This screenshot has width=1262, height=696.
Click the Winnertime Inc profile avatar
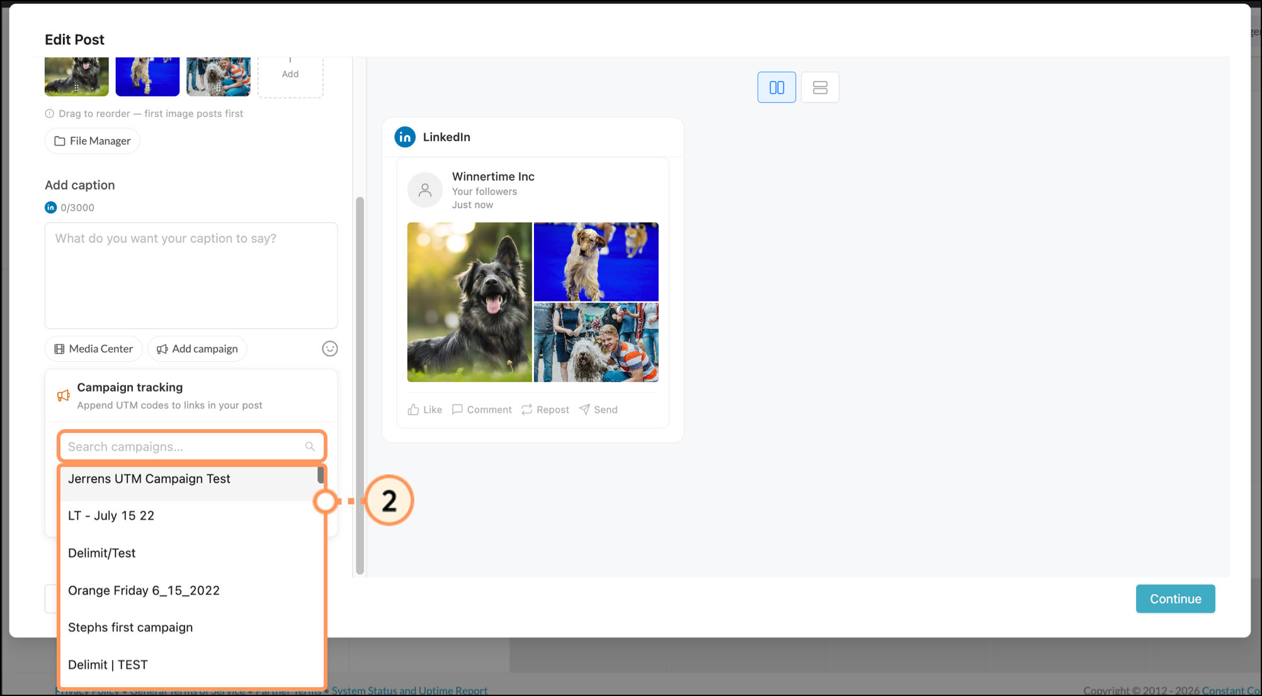(425, 190)
